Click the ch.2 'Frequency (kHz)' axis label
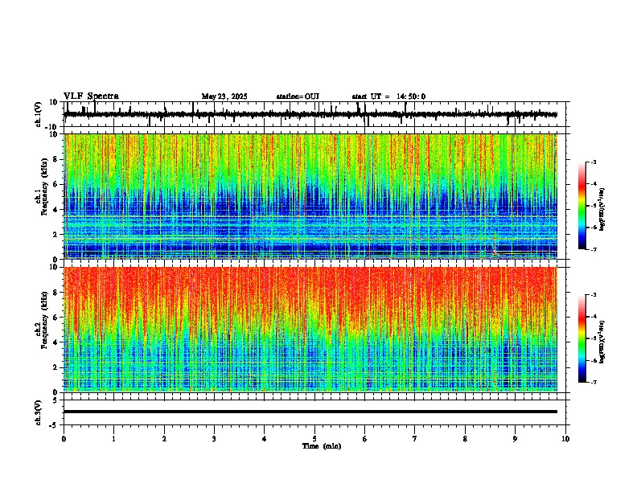Image resolution: width=637 pixels, height=492 pixels. click(x=44, y=320)
